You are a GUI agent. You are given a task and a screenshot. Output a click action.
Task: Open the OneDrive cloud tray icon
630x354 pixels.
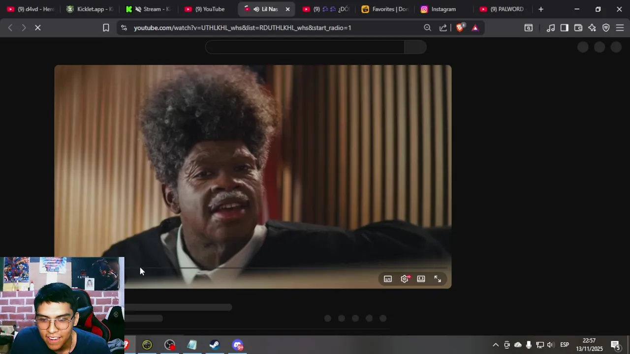click(518, 345)
